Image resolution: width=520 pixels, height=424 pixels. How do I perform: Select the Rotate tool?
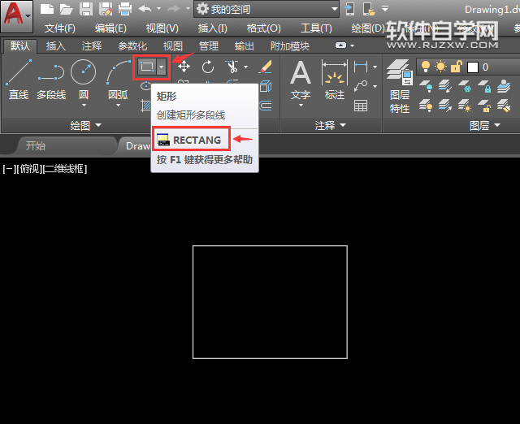(x=208, y=67)
